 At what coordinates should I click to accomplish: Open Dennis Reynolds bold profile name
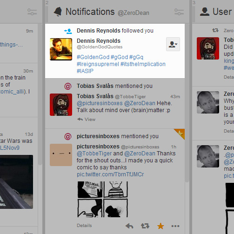coord(99,41)
